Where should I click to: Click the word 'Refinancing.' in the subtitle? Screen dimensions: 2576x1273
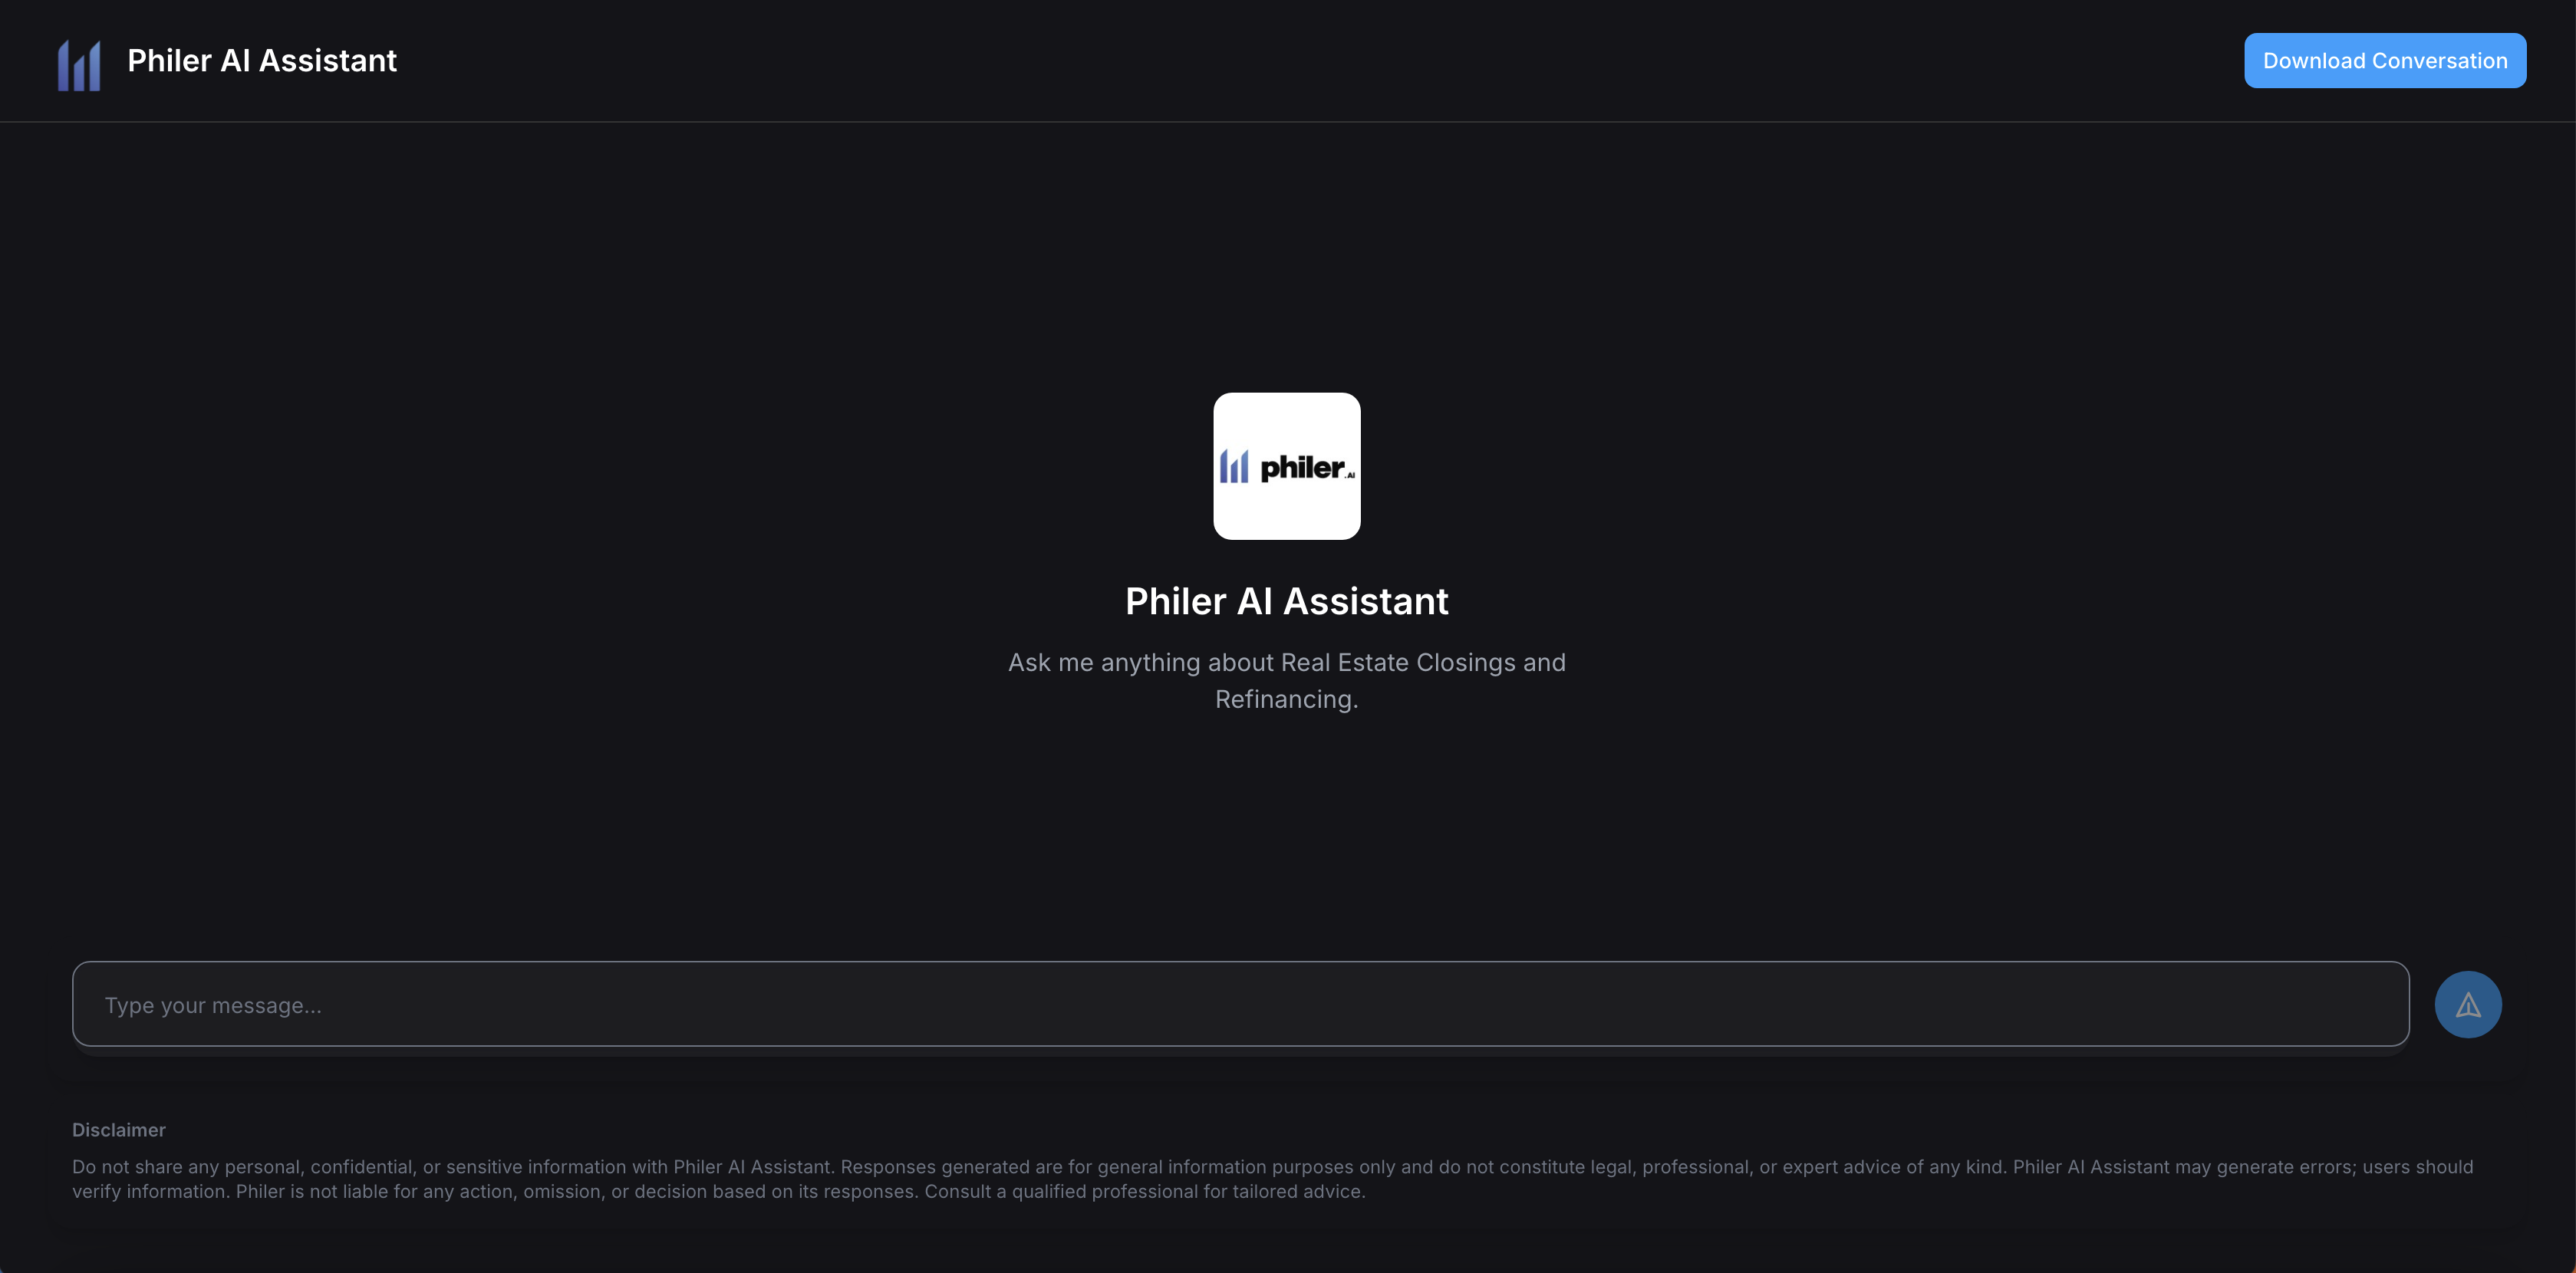(1286, 699)
